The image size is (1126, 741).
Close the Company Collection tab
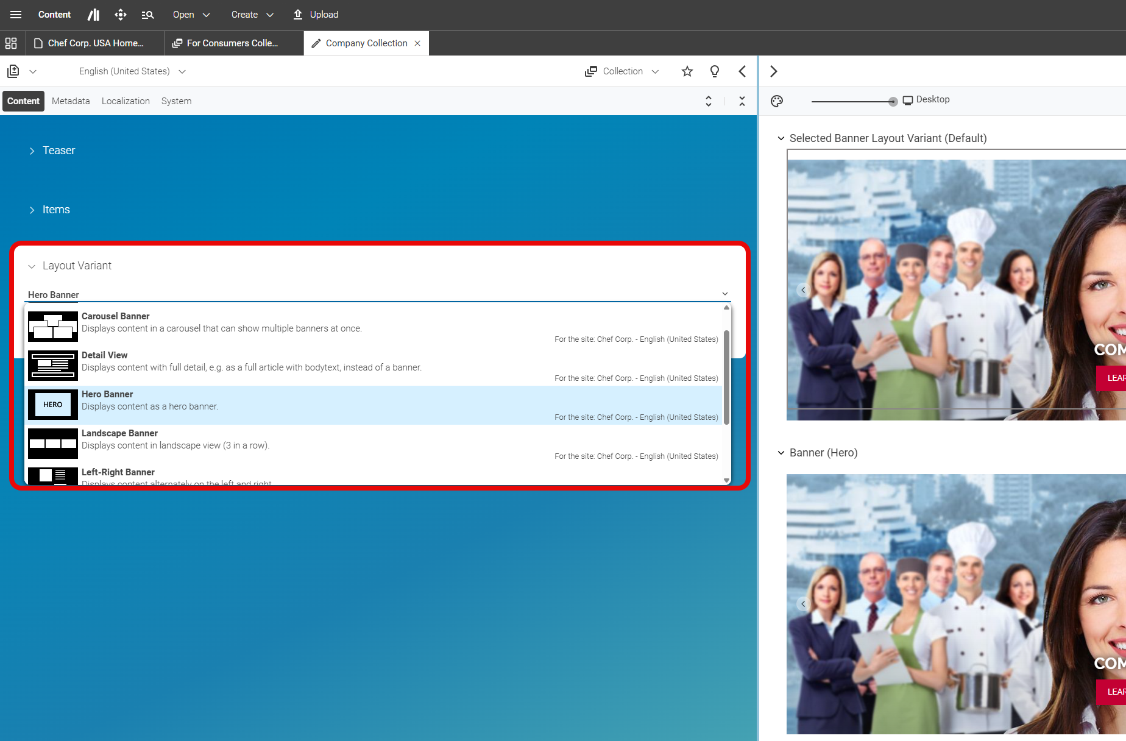pos(417,43)
